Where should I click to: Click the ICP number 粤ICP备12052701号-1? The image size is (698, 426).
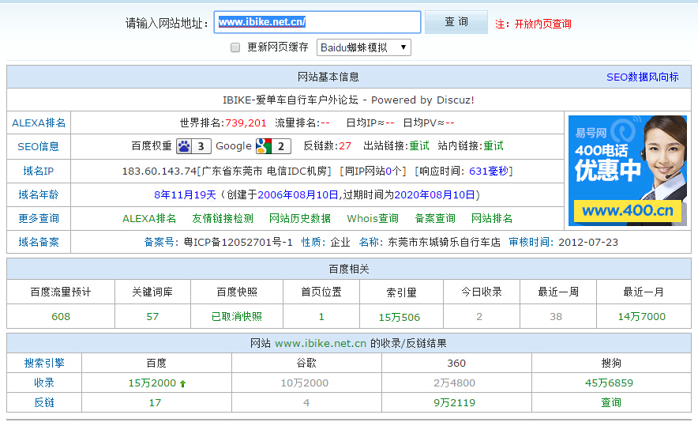pos(238,243)
